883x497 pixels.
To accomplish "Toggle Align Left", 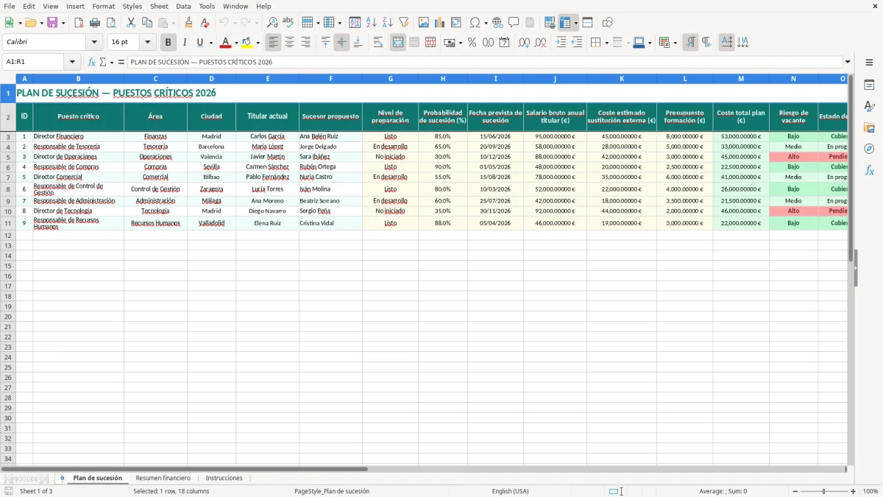I will (x=273, y=43).
